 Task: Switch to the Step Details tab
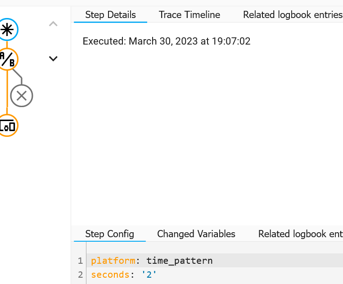(x=110, y=15)
